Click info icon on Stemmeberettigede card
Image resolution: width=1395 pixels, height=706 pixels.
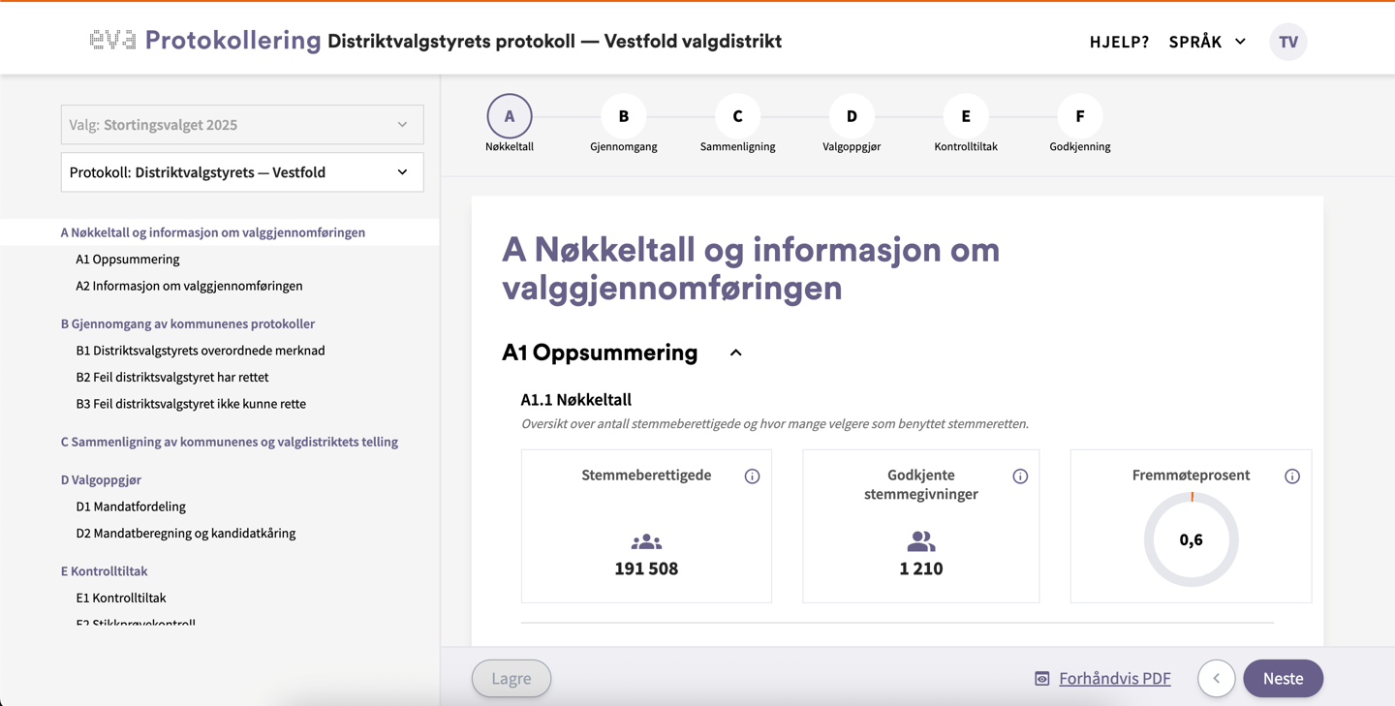752,476
